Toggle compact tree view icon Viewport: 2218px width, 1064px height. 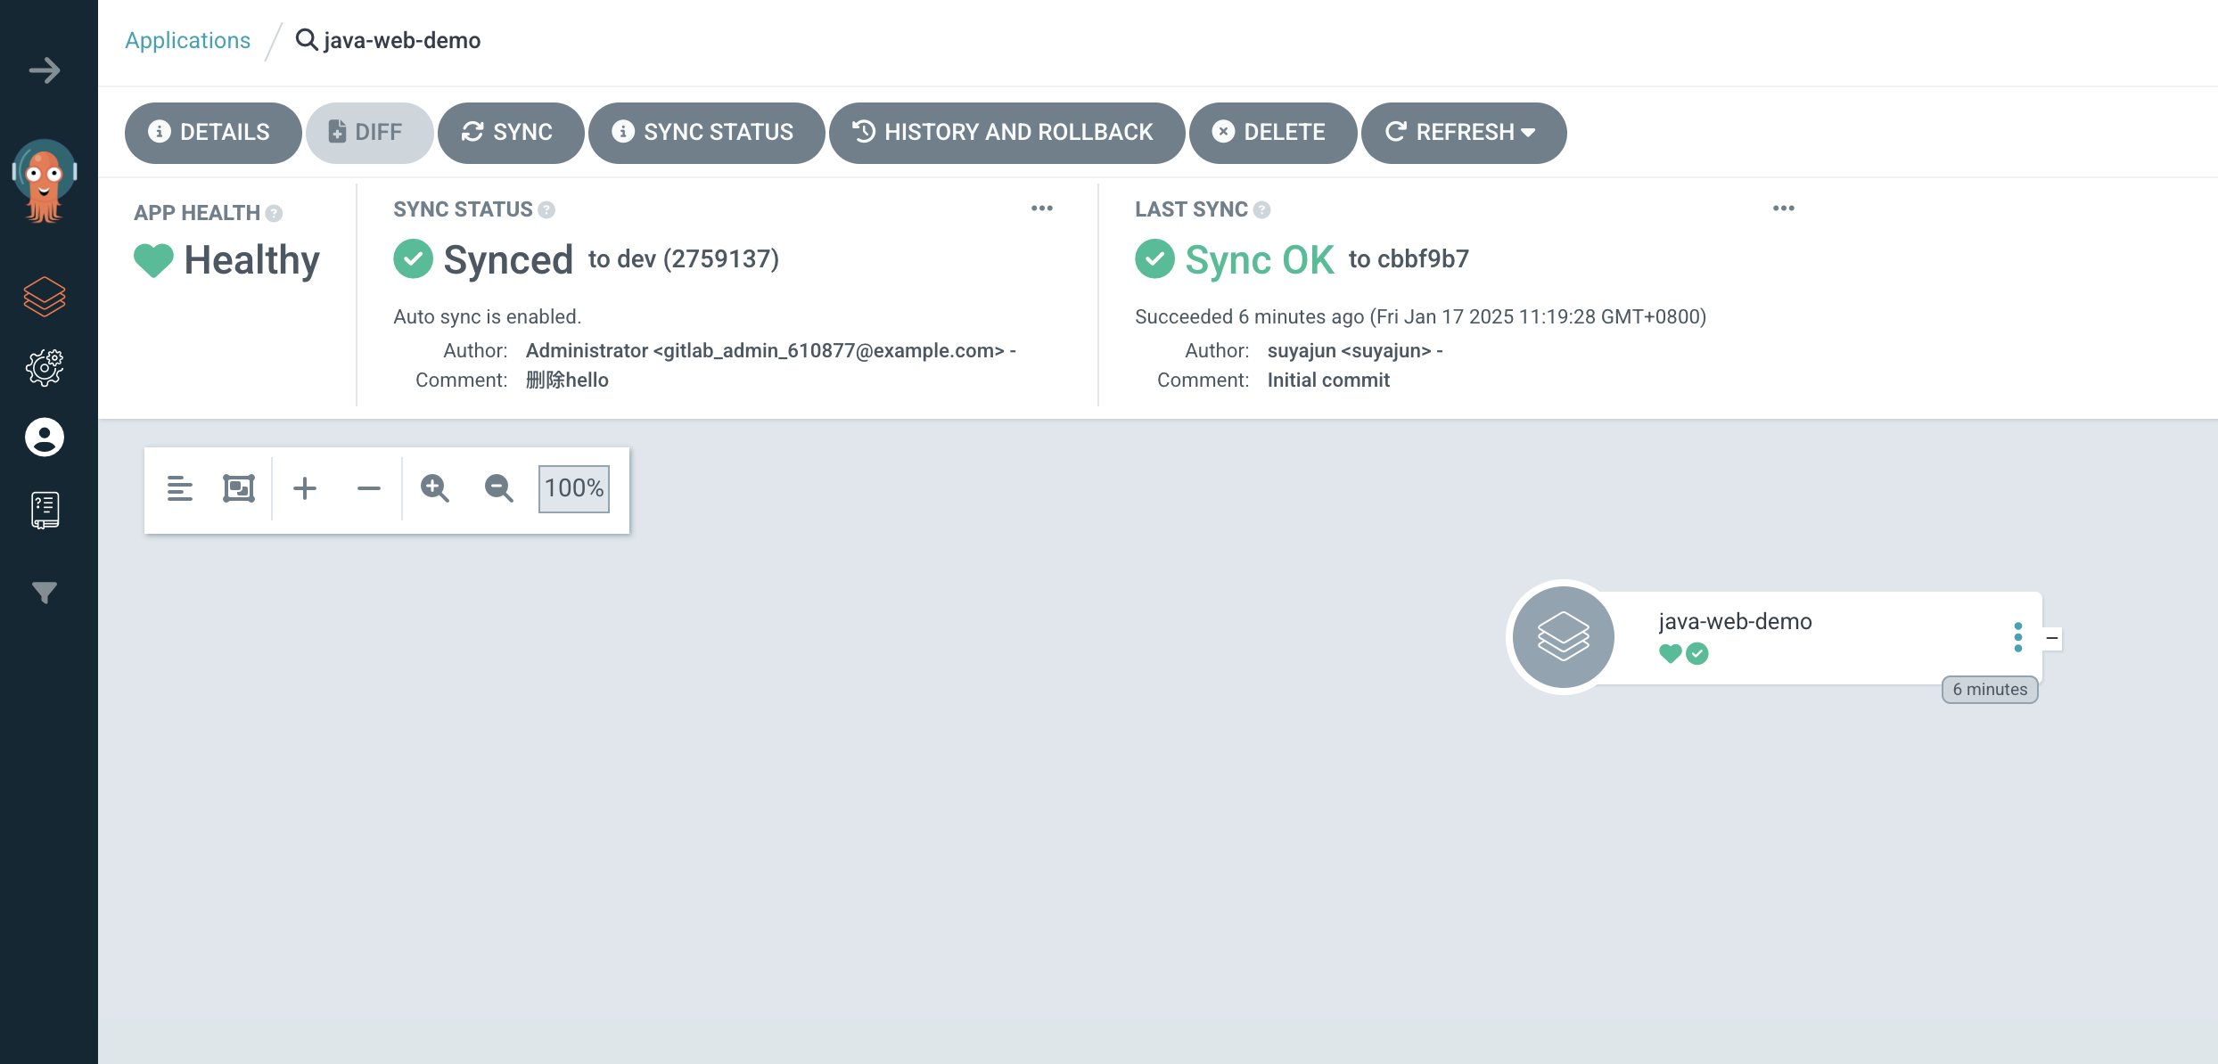pyautogui.click(x=179, y=488)
